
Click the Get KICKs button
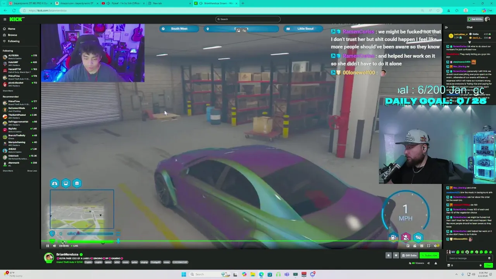pos(474,19)
